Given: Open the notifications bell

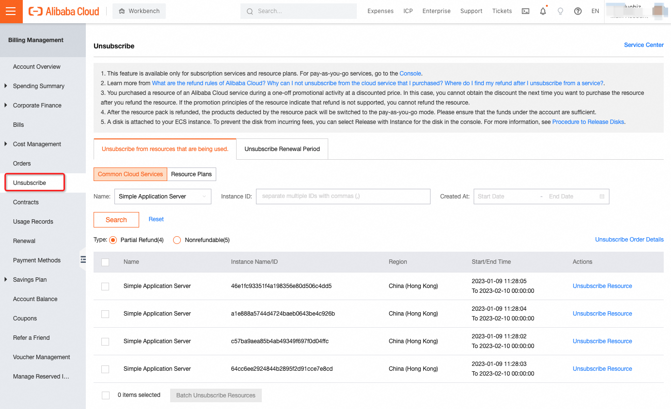Looking at the screenshot, I should click(543, 11).
